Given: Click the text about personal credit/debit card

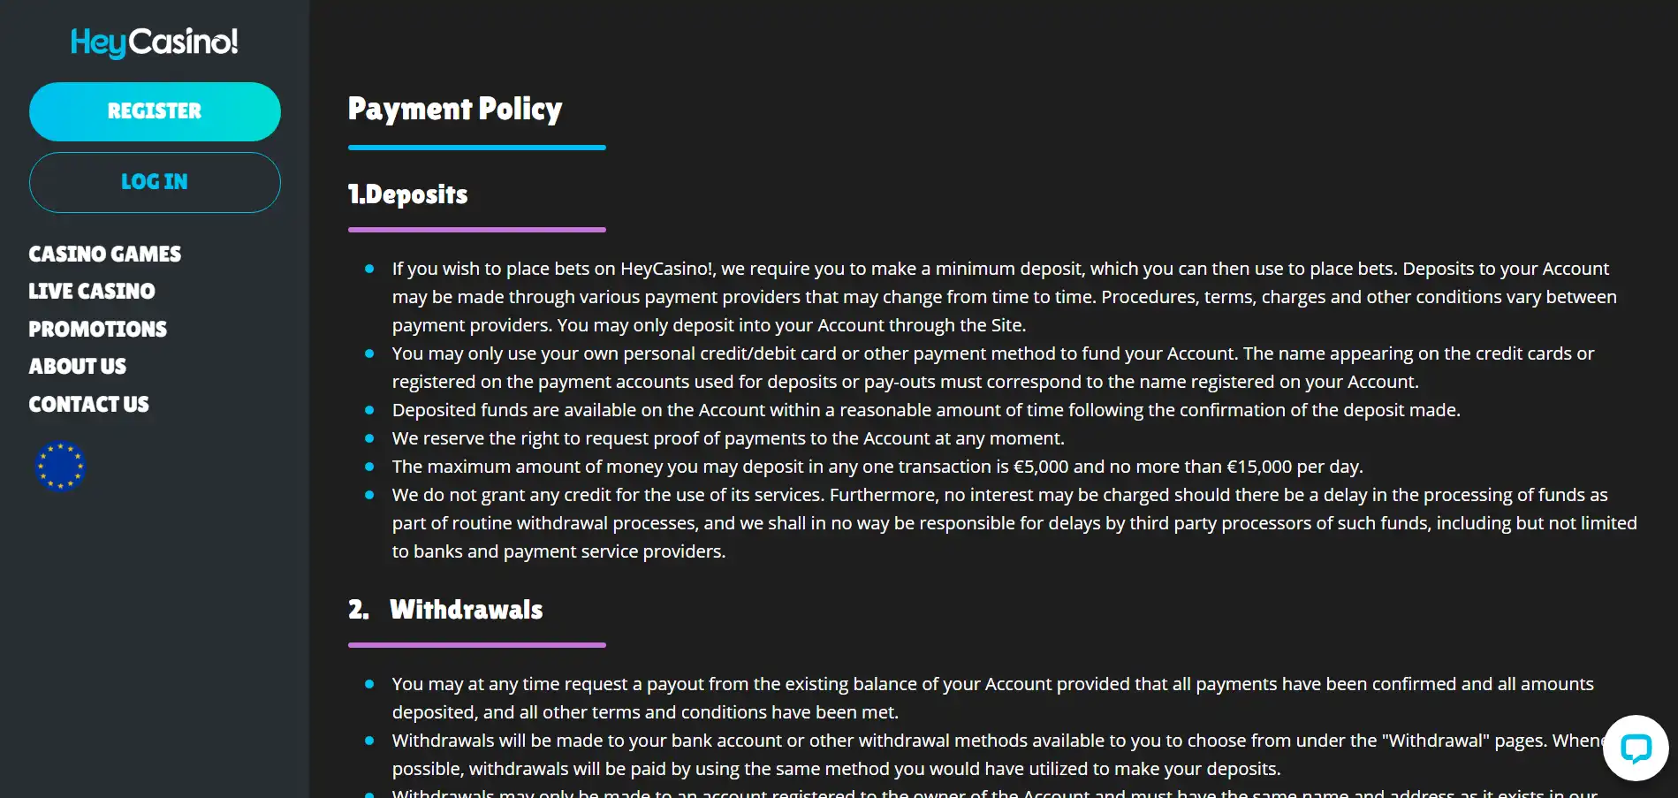Looking at the screenshot, I should tap(993, 368).
